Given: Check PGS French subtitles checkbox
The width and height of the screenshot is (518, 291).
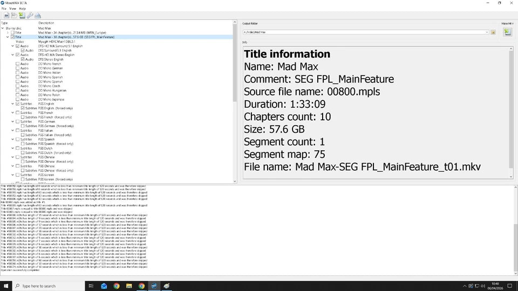Looking at the screenshot, I should pyautogui.click(x=17, y=113).
